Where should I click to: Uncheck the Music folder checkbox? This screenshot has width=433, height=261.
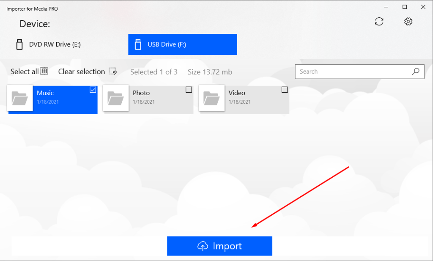(x=93, y=90)
